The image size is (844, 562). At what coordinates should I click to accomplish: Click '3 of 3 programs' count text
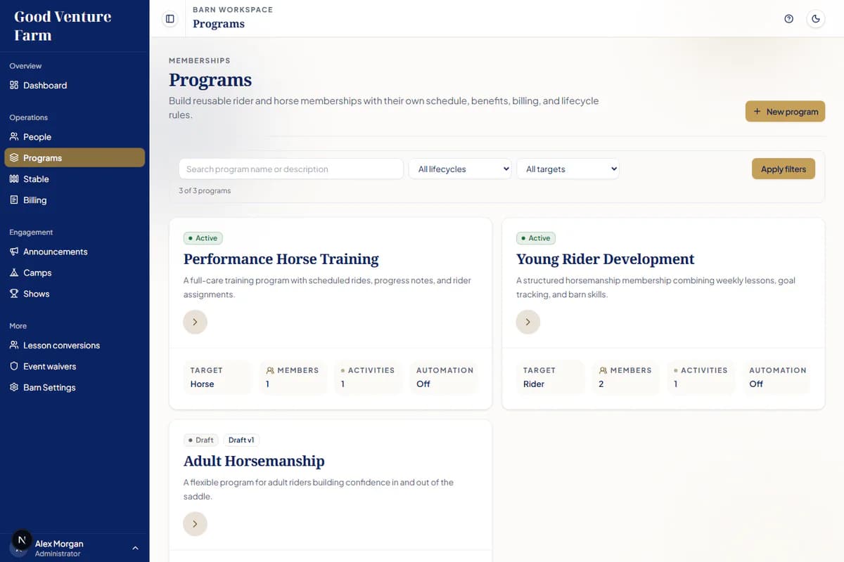click(x=205, y=190)
